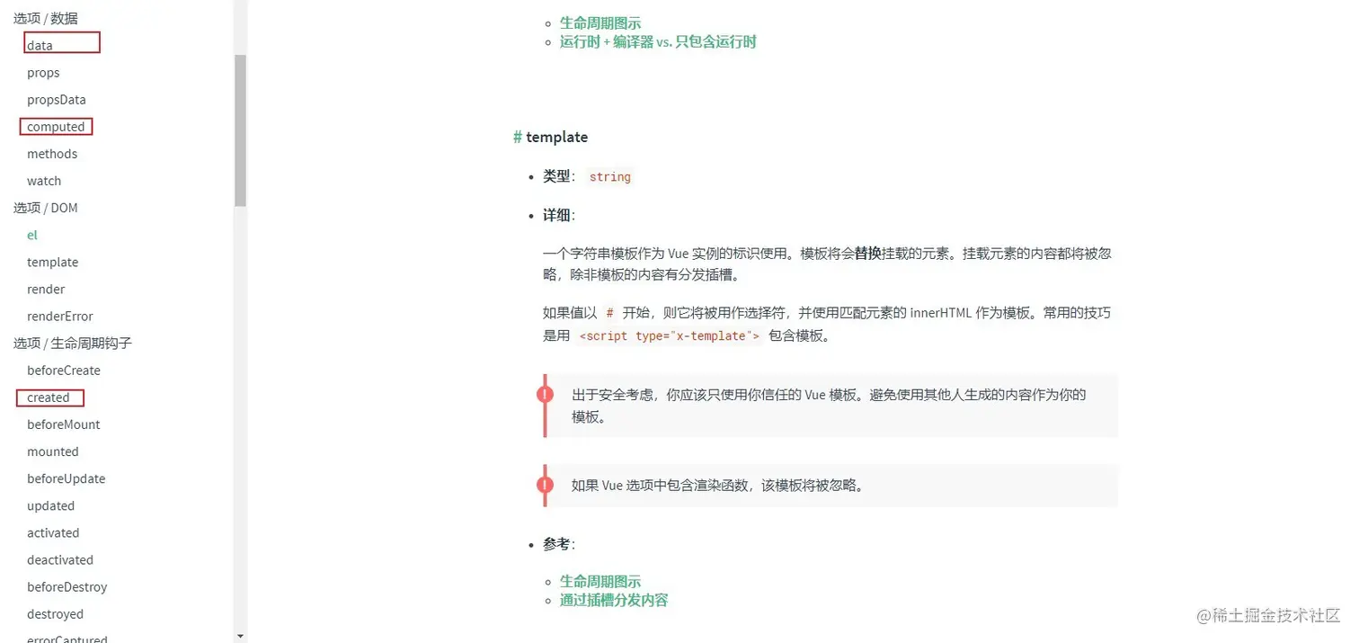Image resolution: width=1359 pixels, height=643 pixels.
Task: Click sidebar heading 选项 / 数据
Action: (46, 18)
